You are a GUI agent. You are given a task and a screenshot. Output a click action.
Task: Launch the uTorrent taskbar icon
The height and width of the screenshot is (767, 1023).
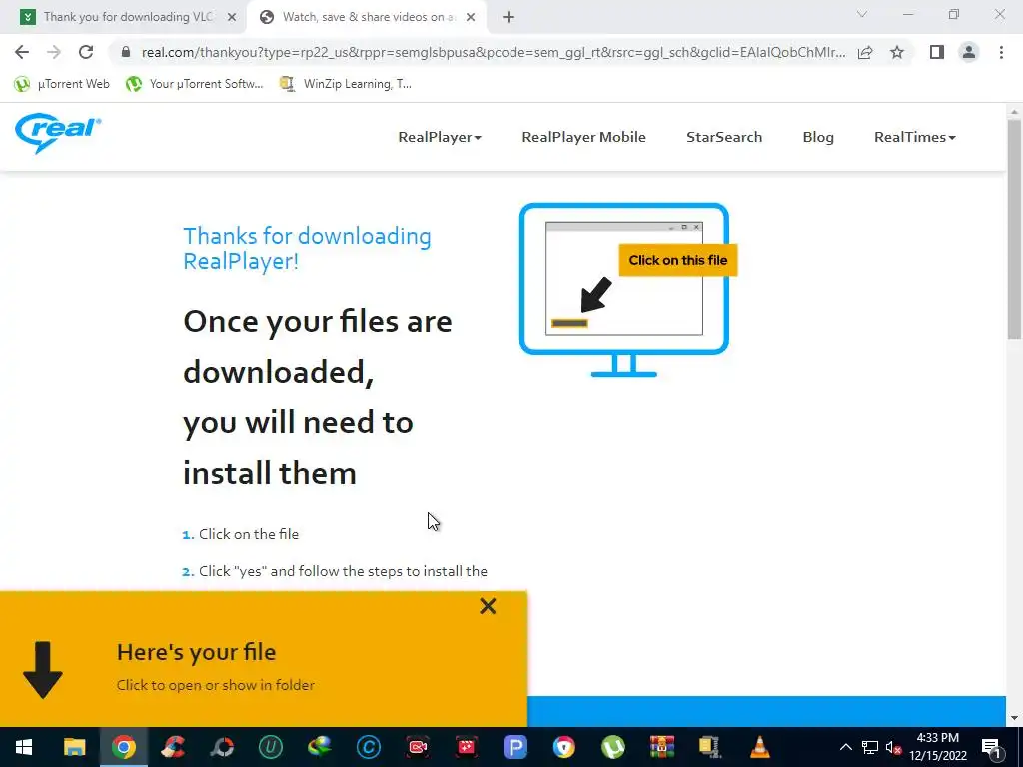[612, 747]
